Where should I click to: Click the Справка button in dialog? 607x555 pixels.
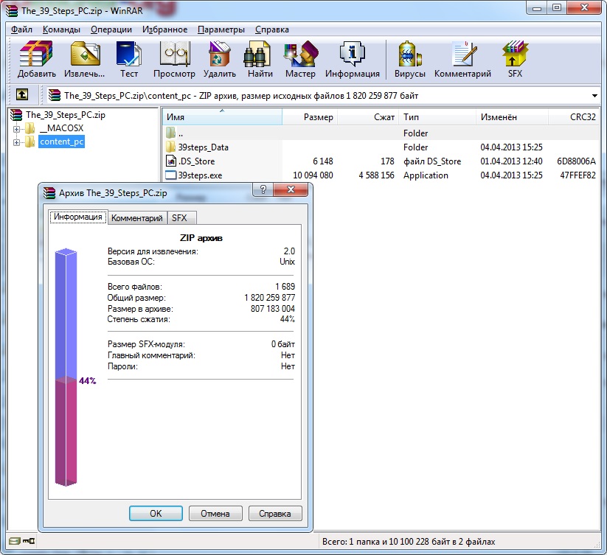click(x=275, y=513)
